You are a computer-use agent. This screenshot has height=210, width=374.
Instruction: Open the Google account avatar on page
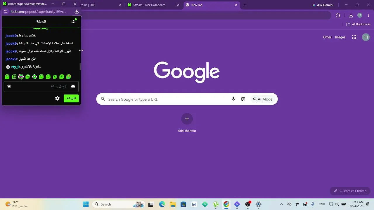pyautogui.click(x=366, y=37)
